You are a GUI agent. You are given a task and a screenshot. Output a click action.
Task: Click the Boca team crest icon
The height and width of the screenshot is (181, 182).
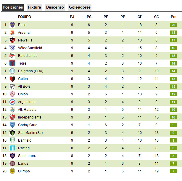[x=12, y=25]
